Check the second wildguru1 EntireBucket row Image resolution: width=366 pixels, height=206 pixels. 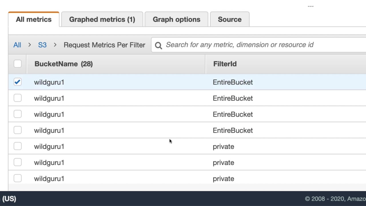[x=17, y=98]
